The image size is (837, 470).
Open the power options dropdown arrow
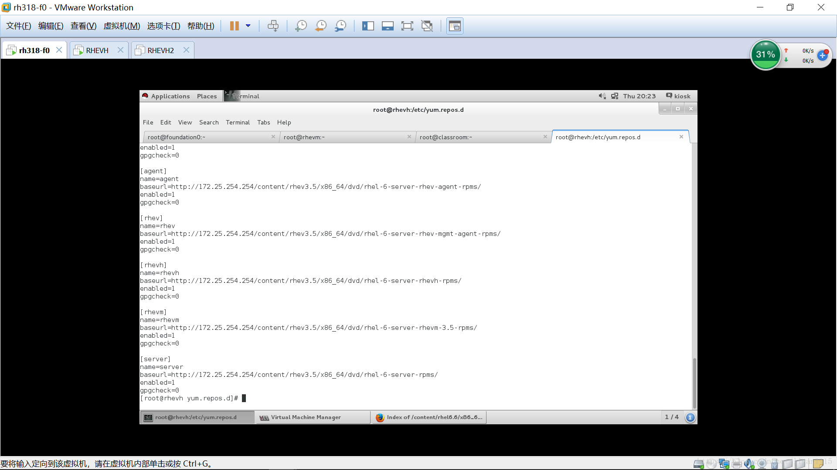click(x=248, y=26)
